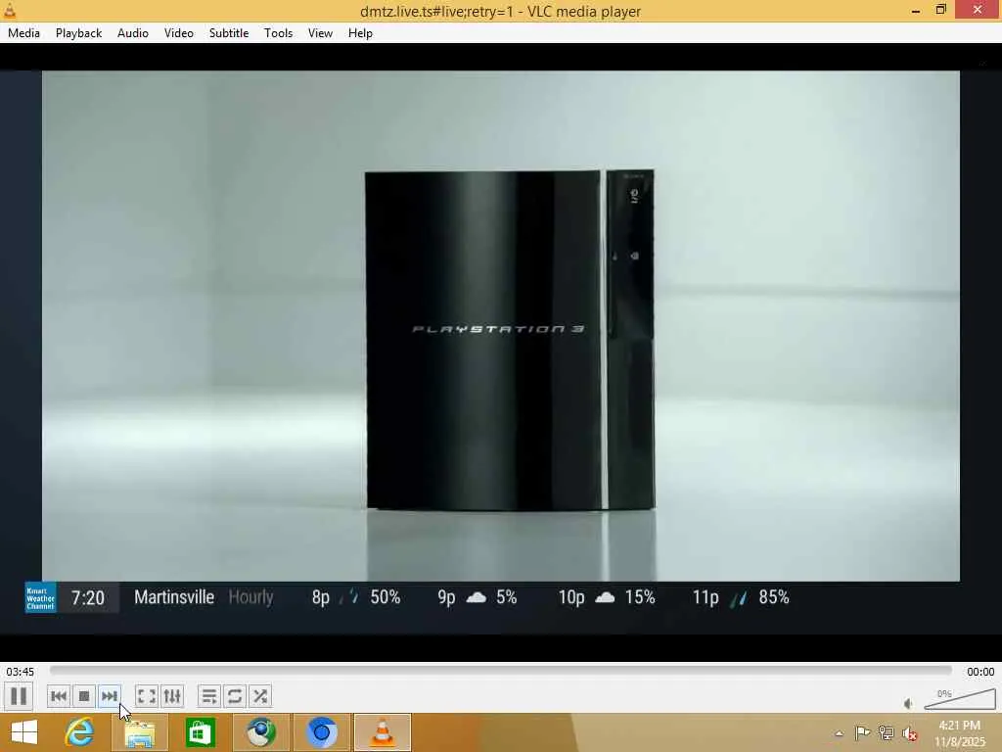Open File Explorer from taskbar

click(x=139, y=732)
